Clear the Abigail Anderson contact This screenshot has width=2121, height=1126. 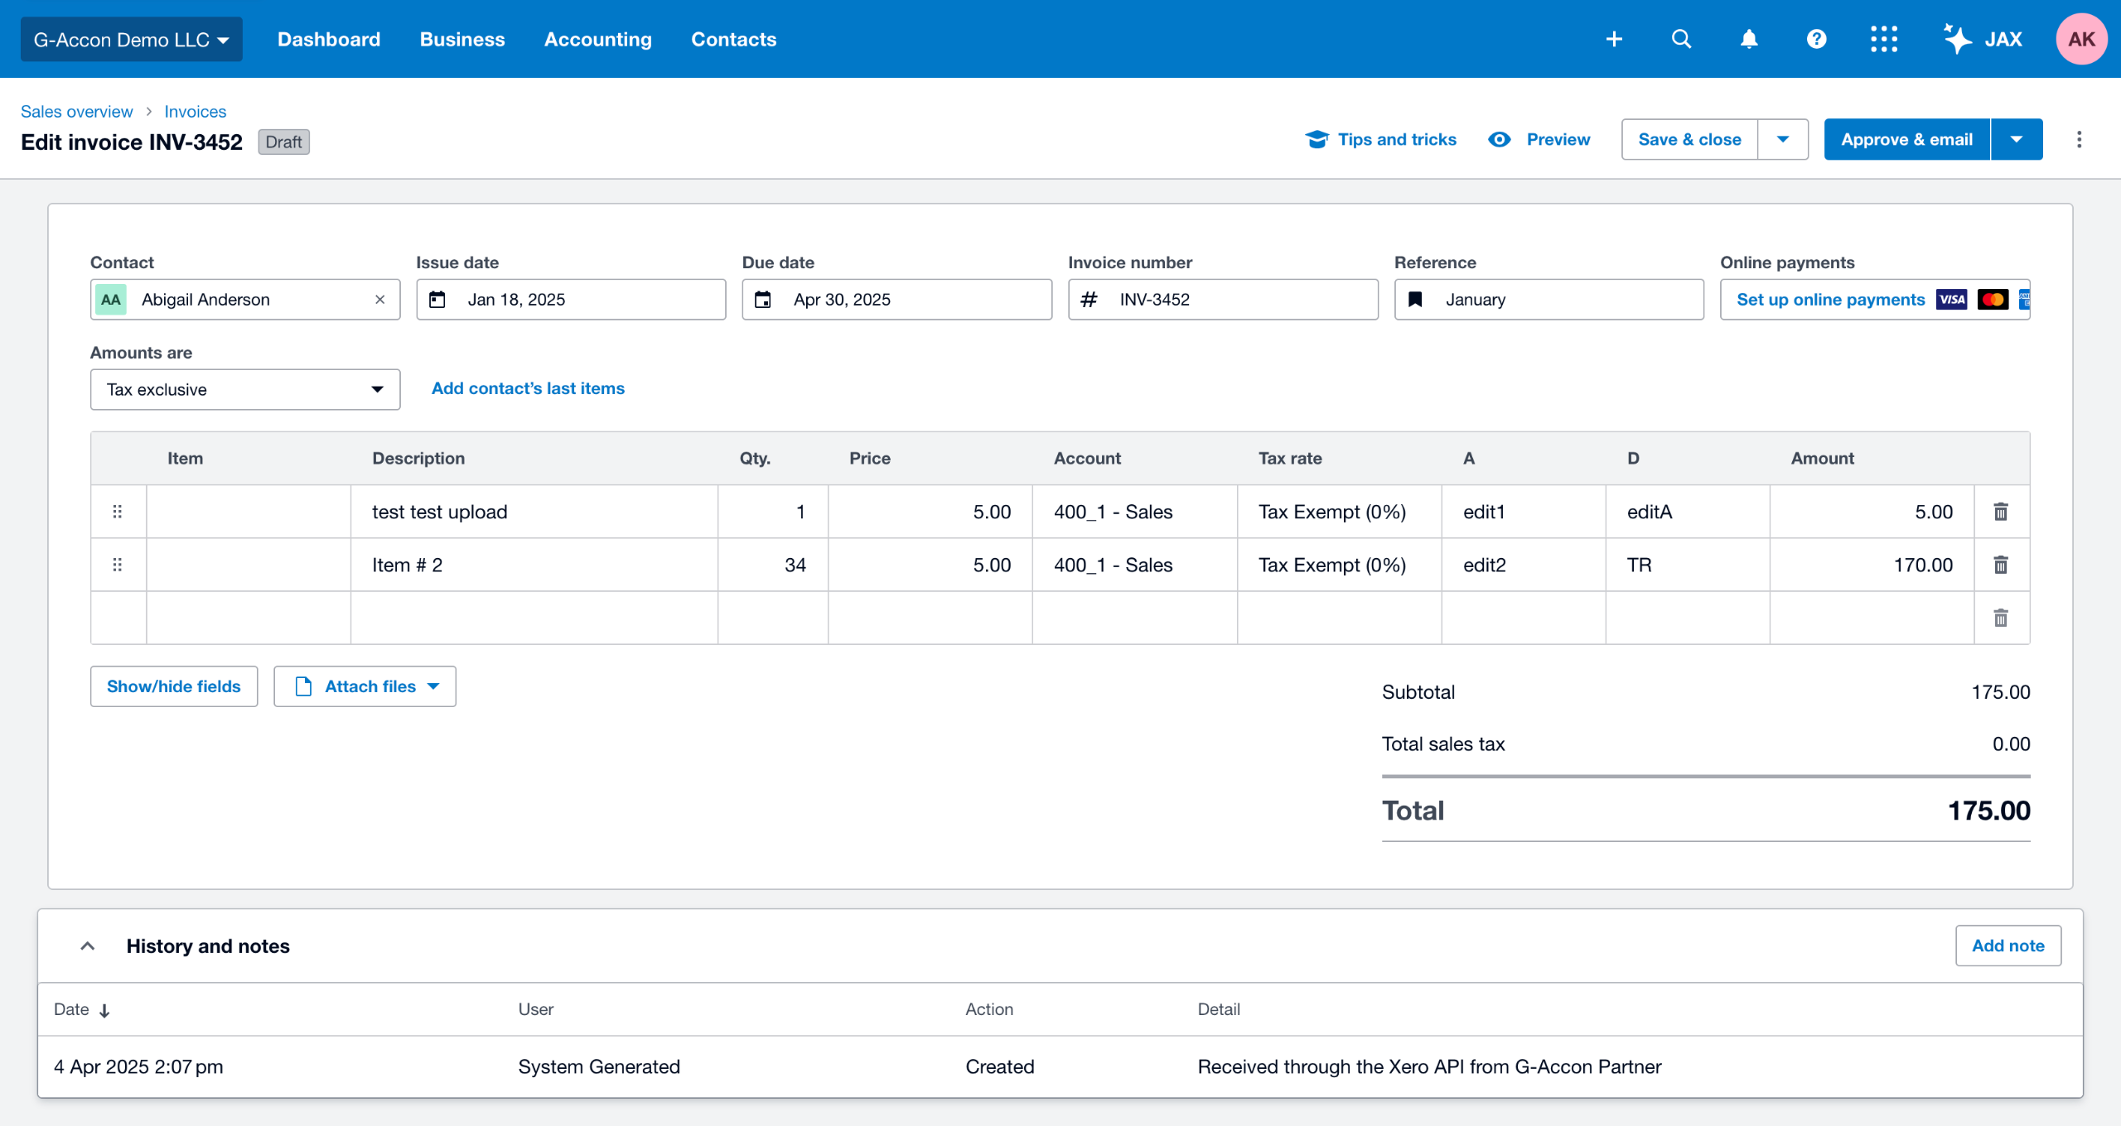click(x=379, y=300)
